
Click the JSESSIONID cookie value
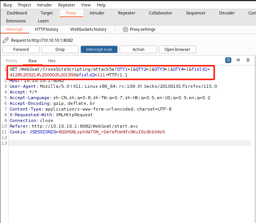click(x=112, y=132)
